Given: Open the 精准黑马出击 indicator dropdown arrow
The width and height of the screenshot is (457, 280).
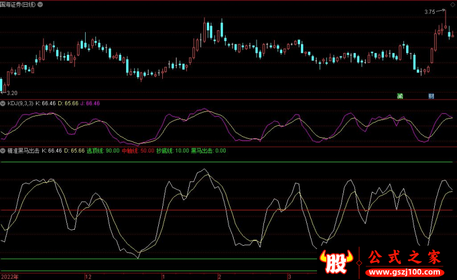Looking at the screenshot, I should 3,151.
